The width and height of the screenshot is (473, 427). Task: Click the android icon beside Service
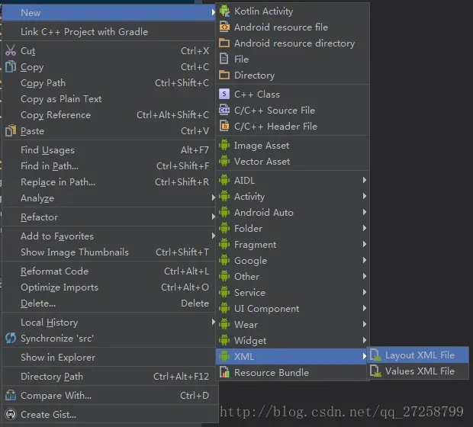224,292
